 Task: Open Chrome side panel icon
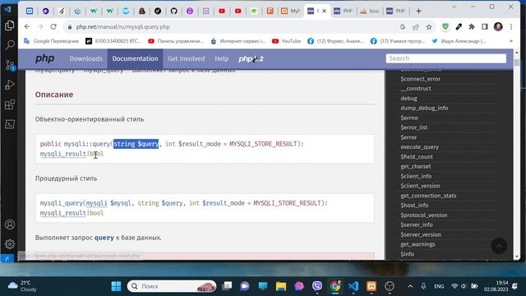pyautogui.click(x=485, y=27)
